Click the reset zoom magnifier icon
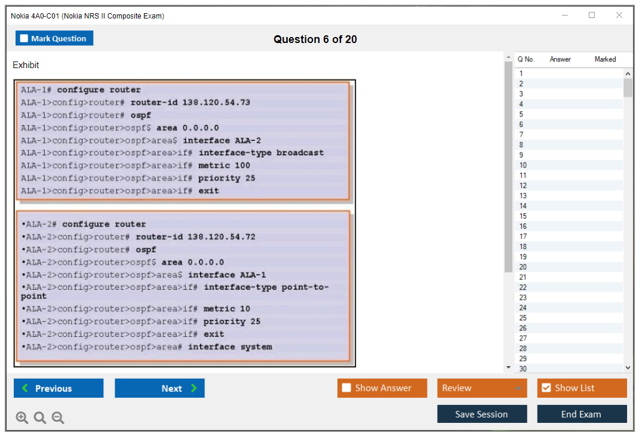642x439 pixels. (40, 418)
